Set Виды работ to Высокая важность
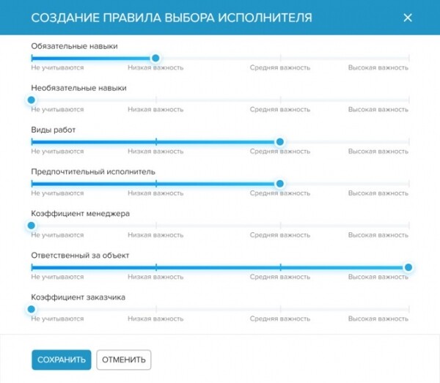The height and width of the screenshot is (383, 440). click(408, 142)
